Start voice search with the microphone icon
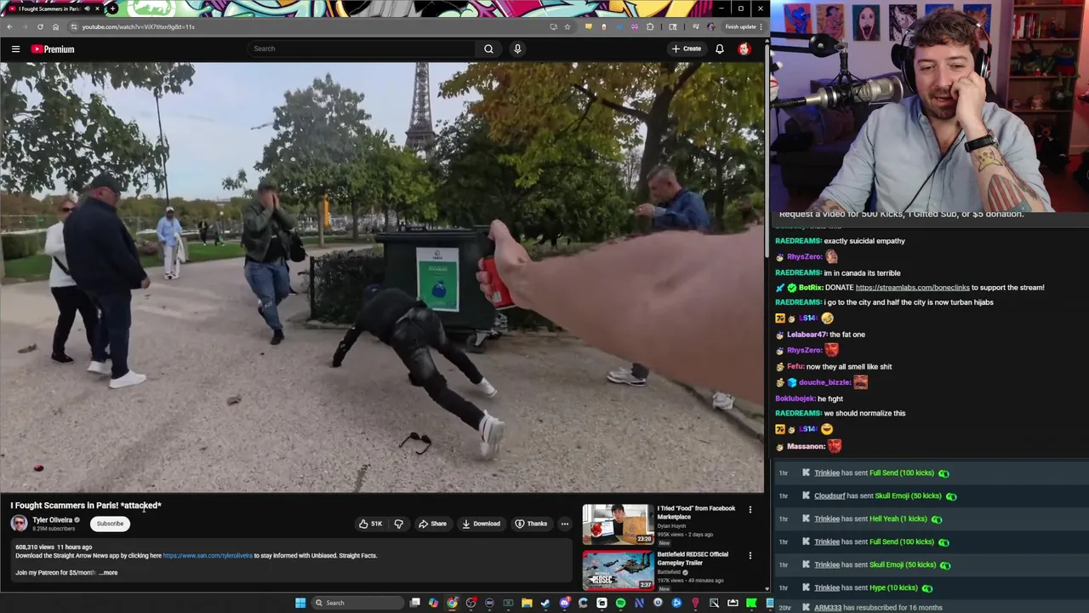This screenshot has width=1089, height=613. [x=517, y=49]
